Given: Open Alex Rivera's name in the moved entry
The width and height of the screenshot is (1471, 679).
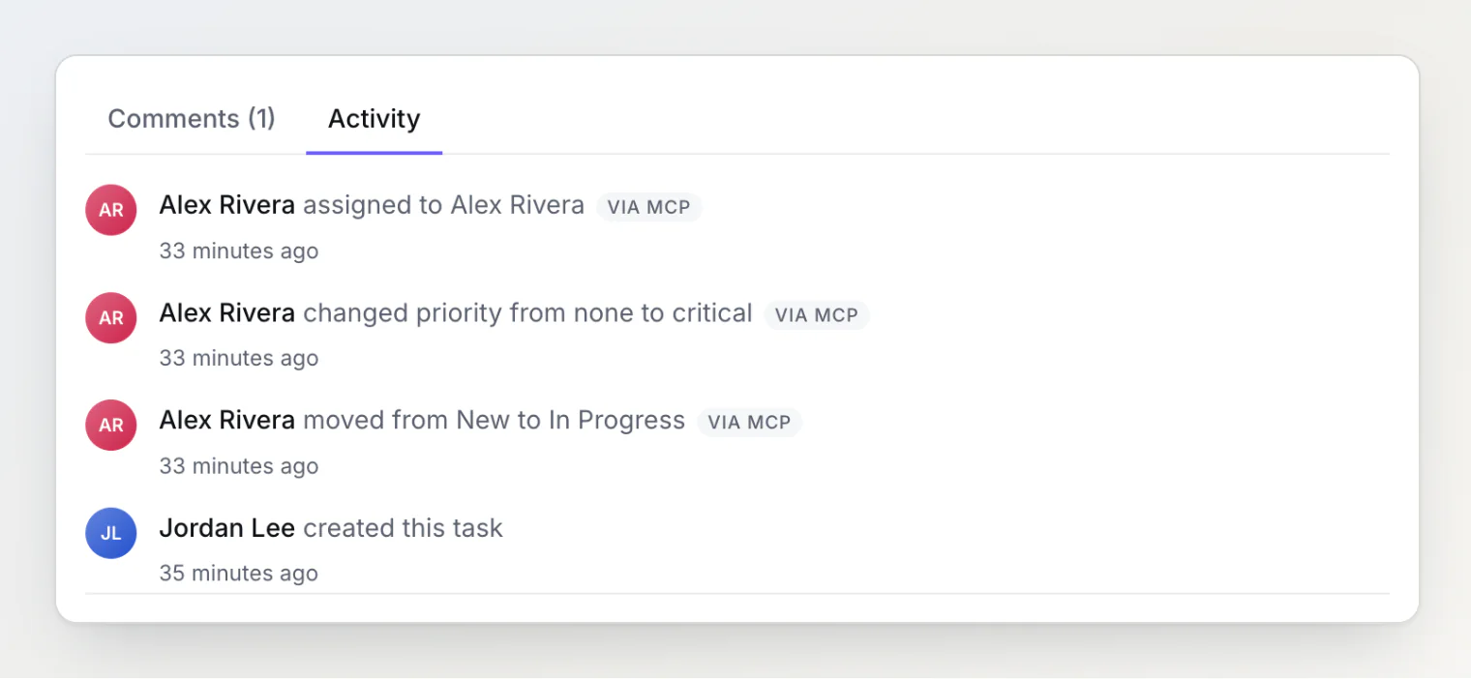Looking at the screenshot, I should click(227, 421).
